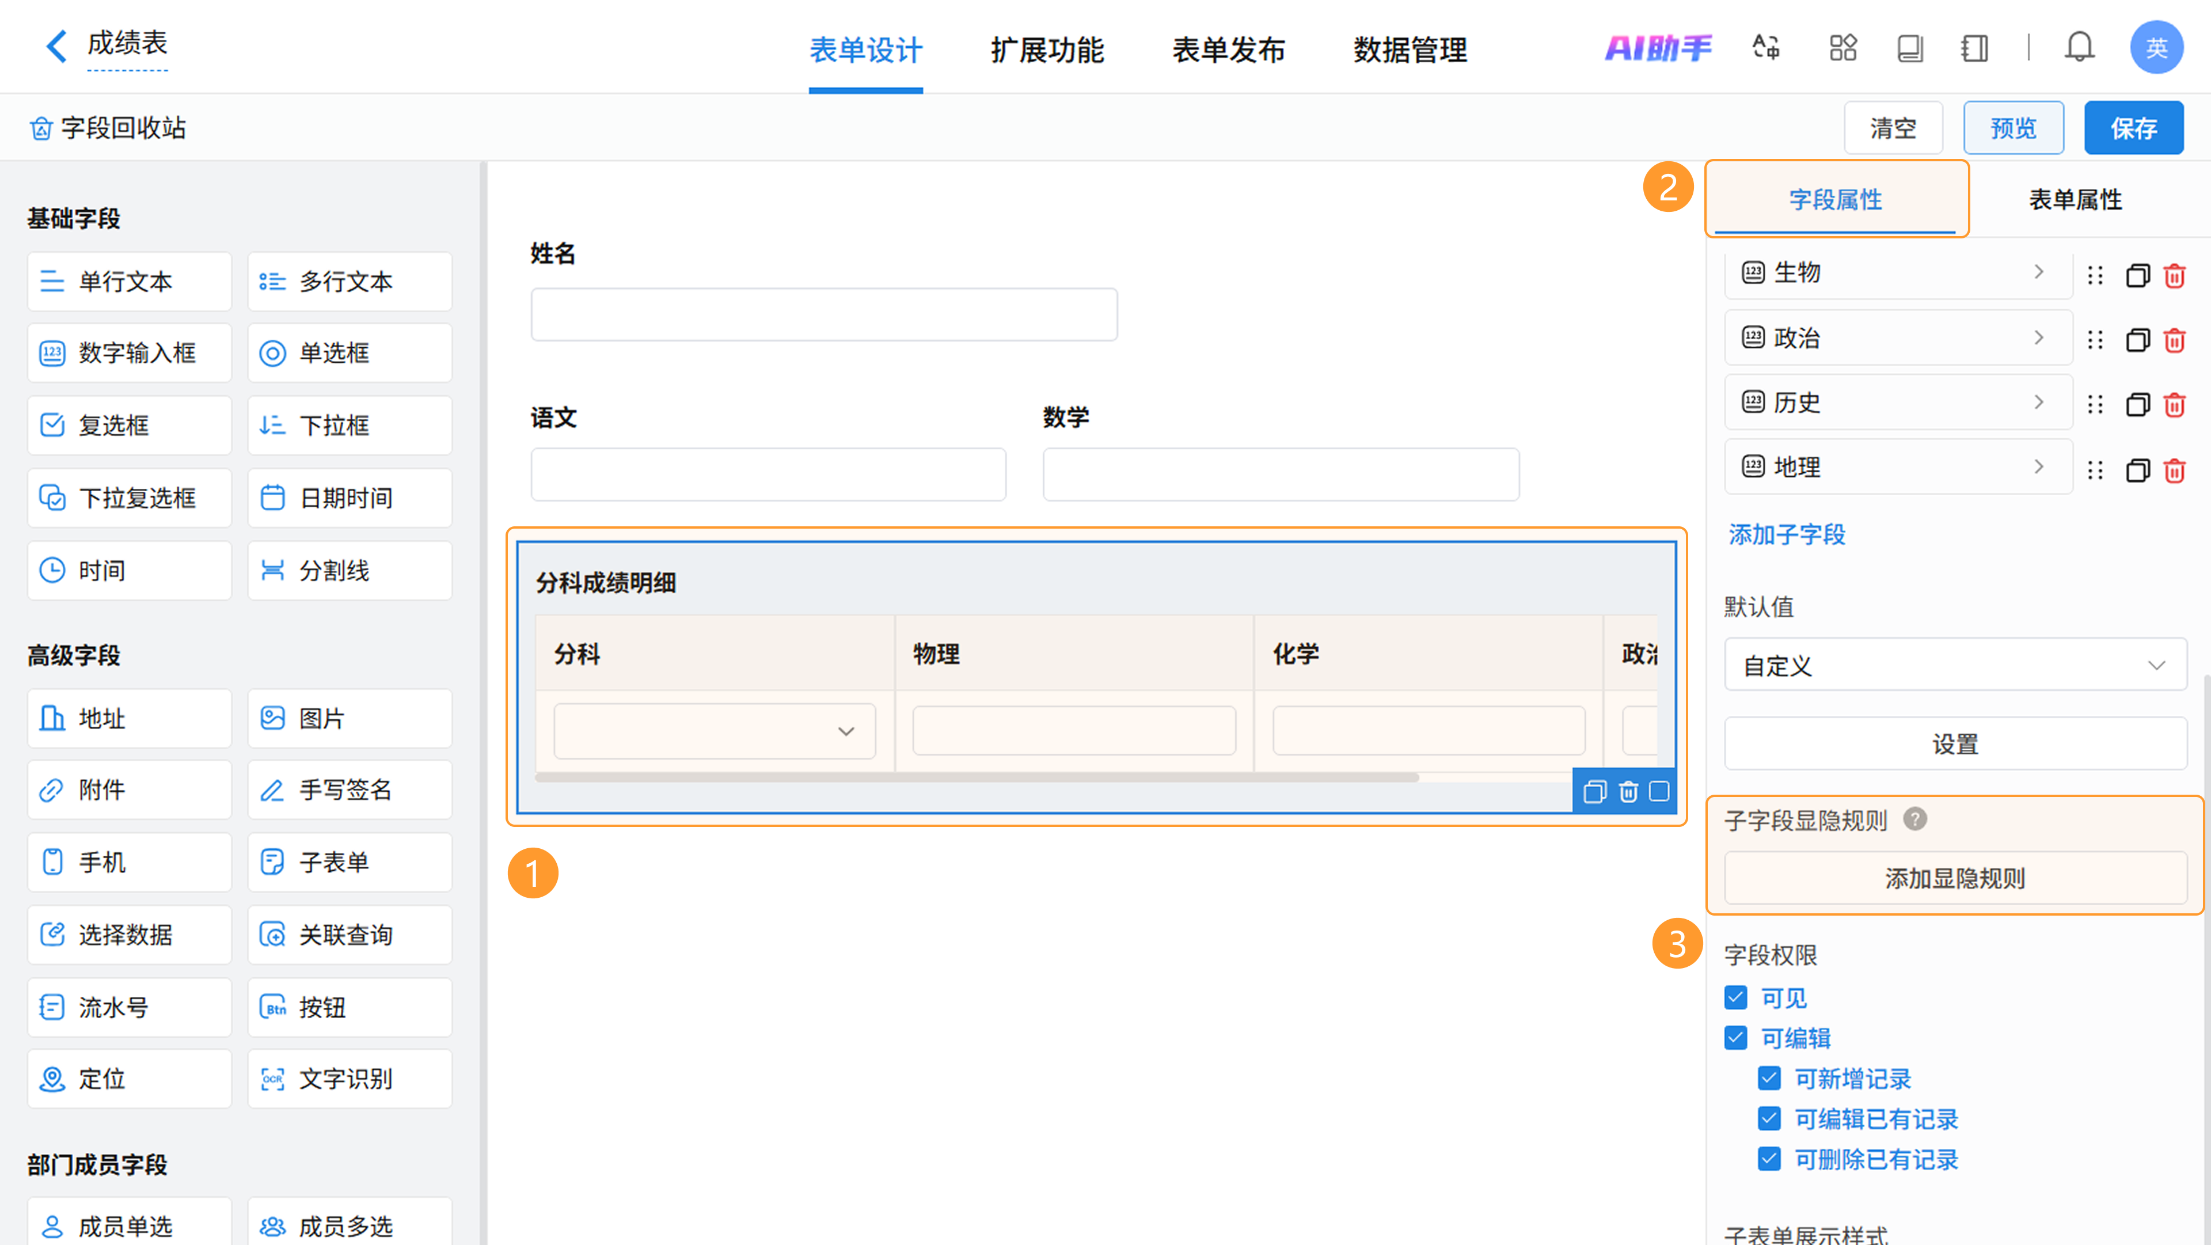Open the translation language icon in header

click(x=1765, y=47)
